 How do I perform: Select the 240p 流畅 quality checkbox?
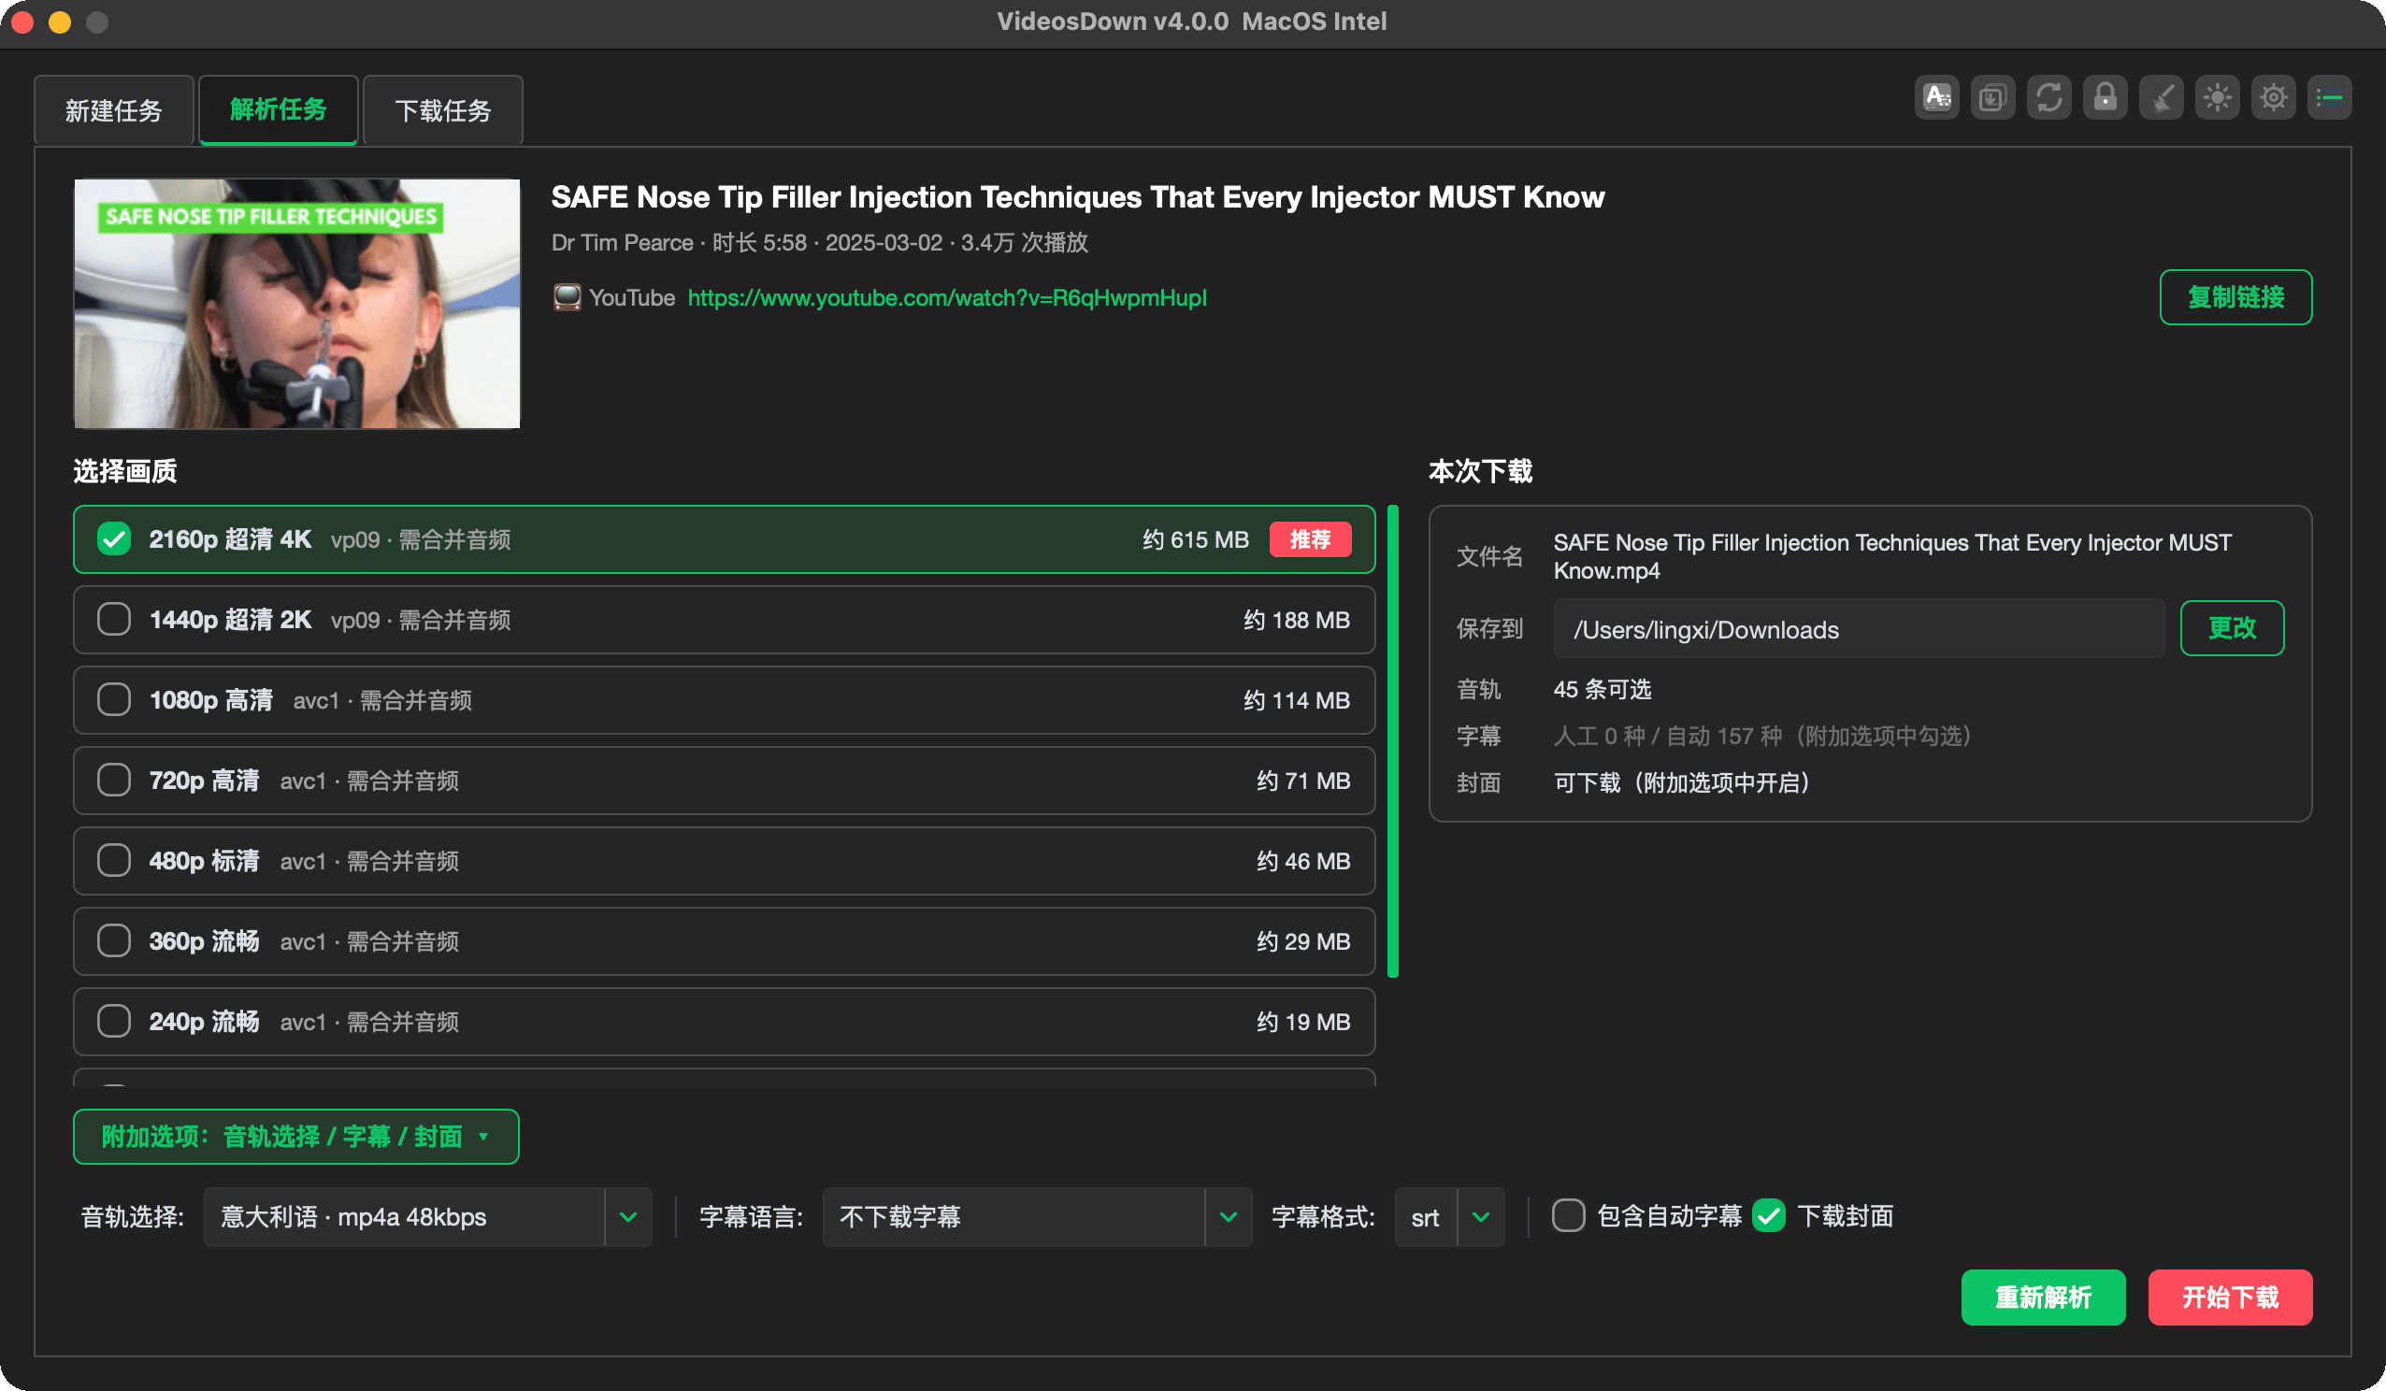click(114, 1023)
